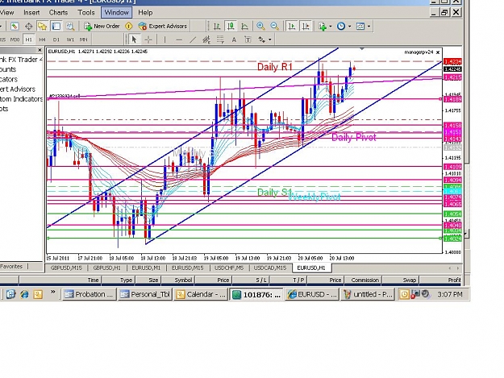
Task: Switch to USDCHF,M5 chart tab
Action: click(x=229, y=268)
